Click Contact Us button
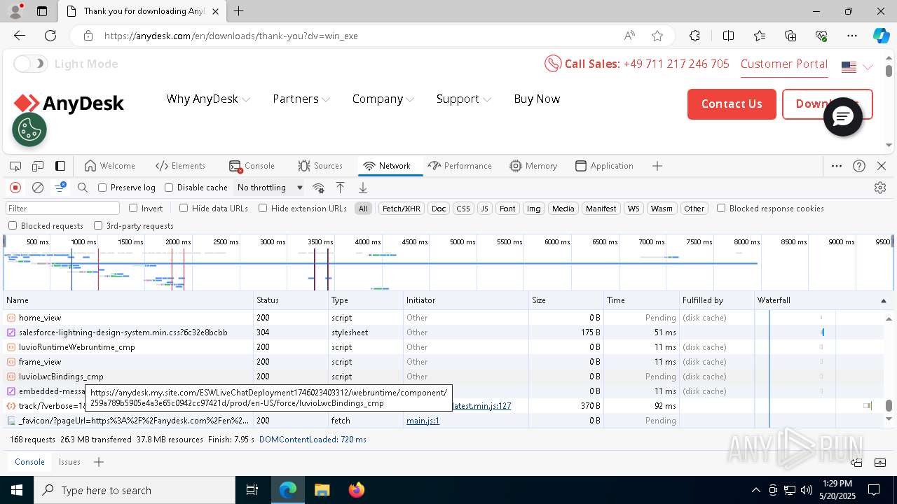 click(732, 104)
